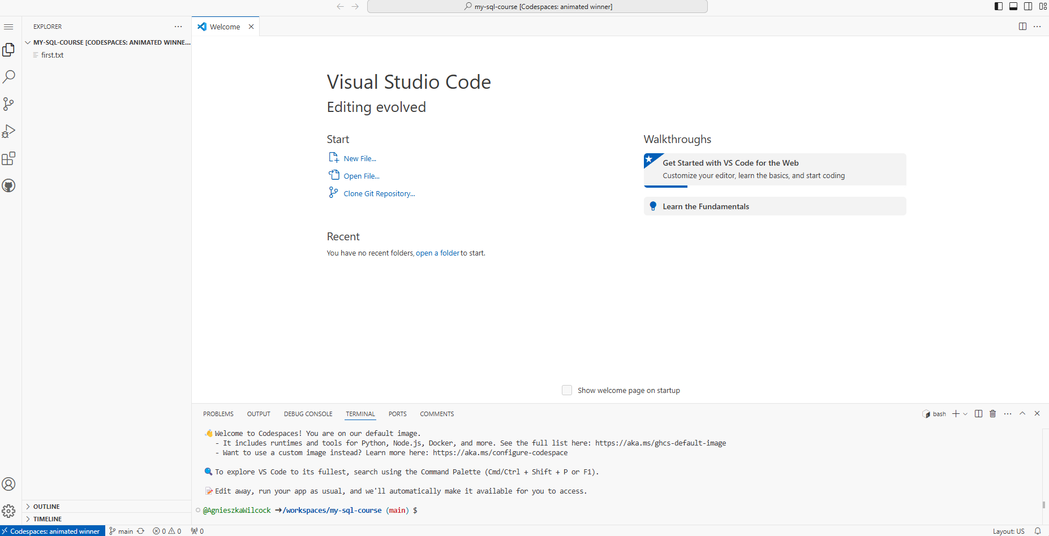Open the Source Control view icon
1049x536 pixels.
(8, 104)
